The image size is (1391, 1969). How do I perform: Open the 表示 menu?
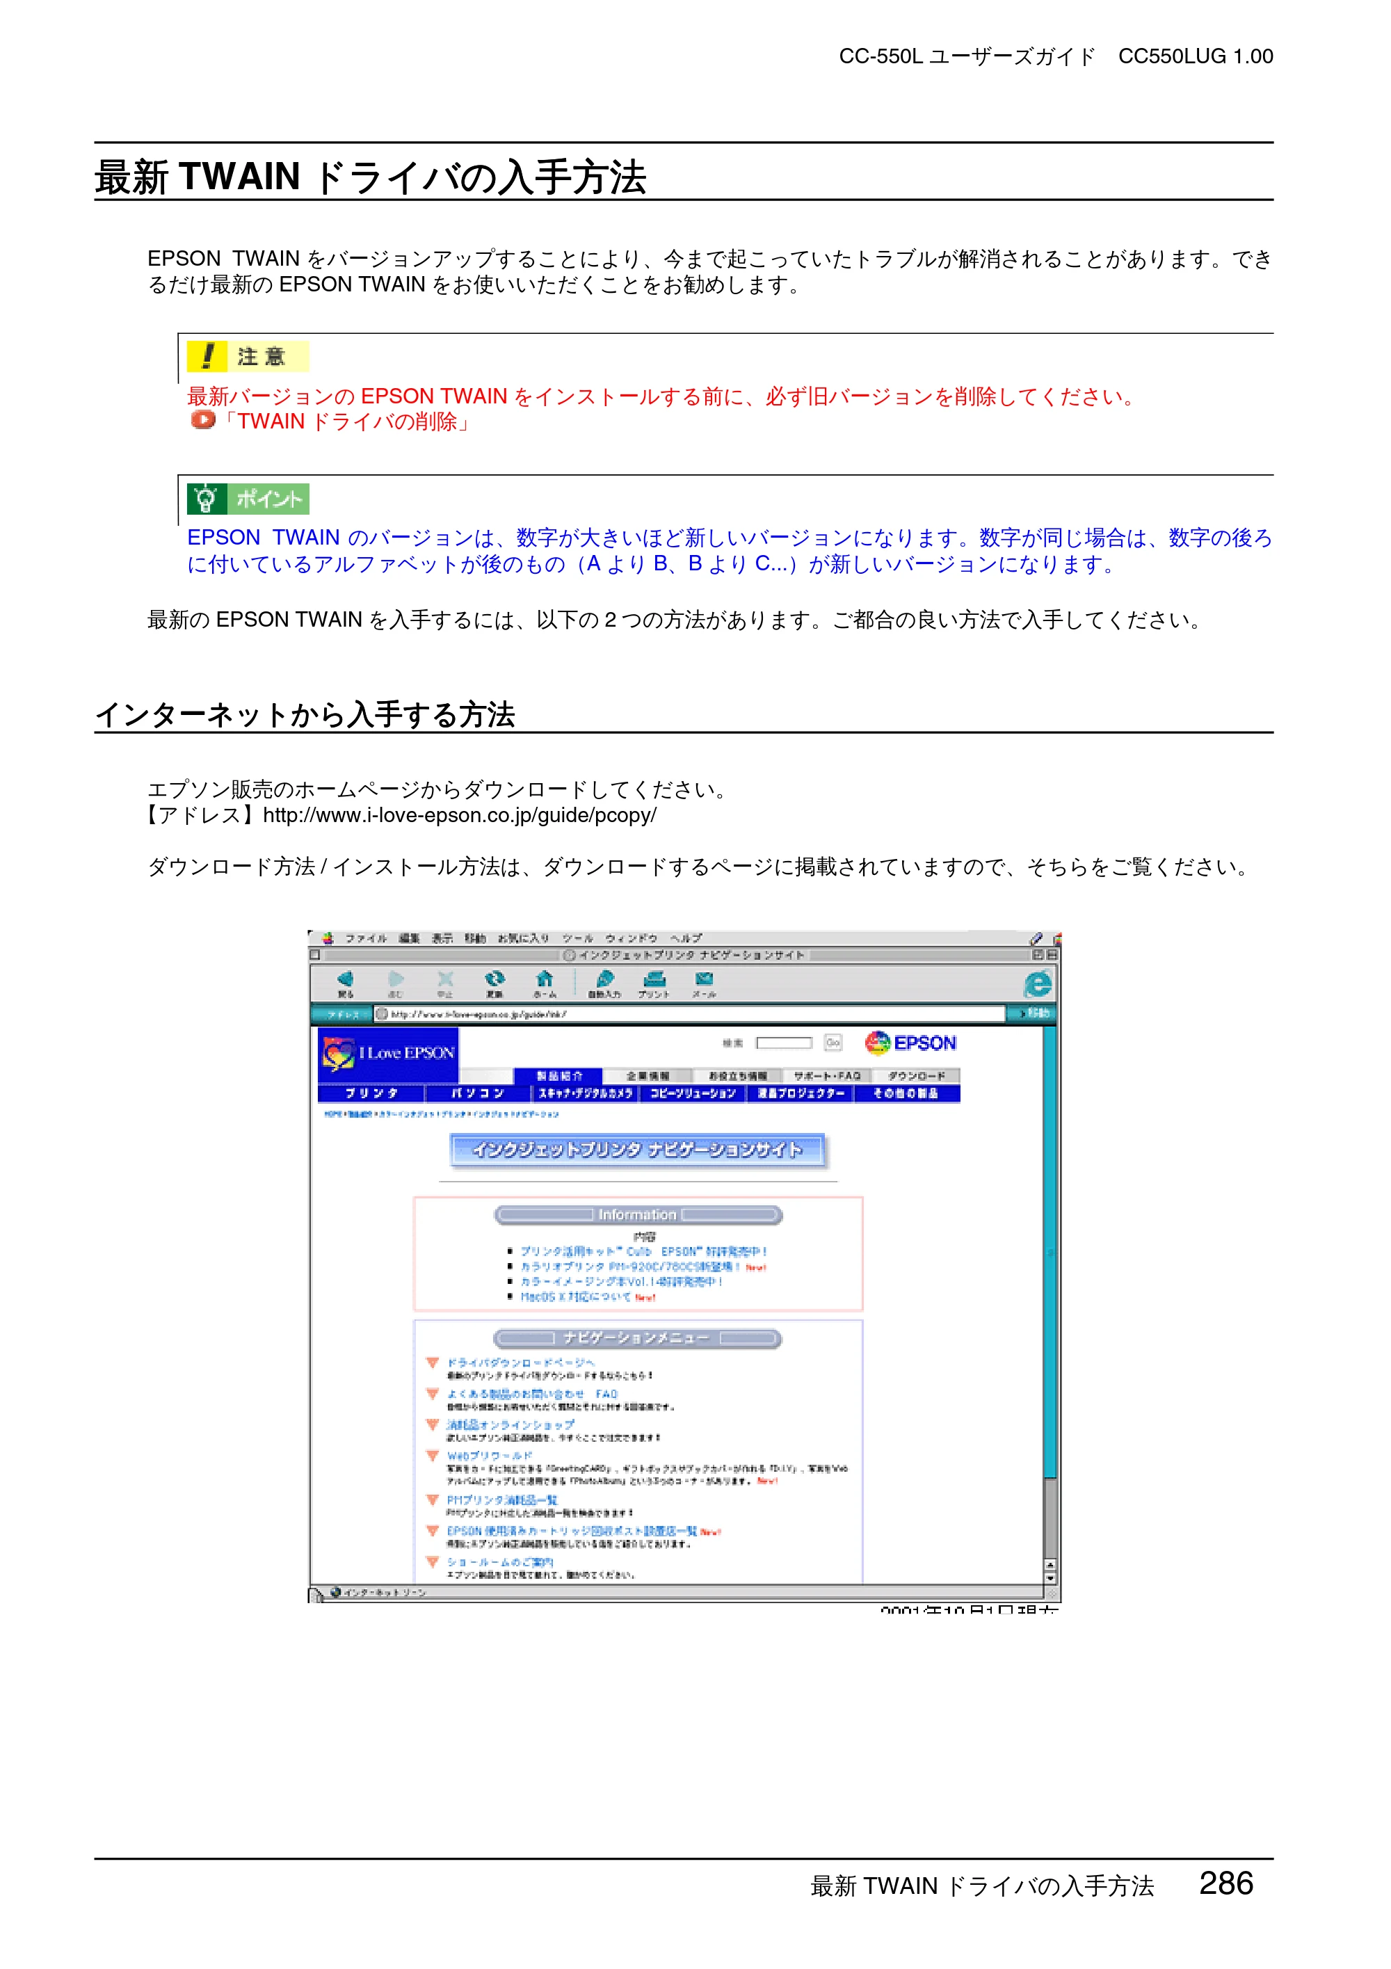pyautogui.click(x=442, y=938)
